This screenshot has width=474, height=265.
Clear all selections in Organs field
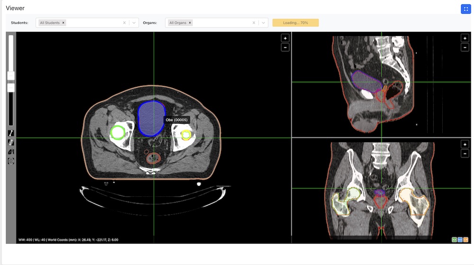(254, 23)
